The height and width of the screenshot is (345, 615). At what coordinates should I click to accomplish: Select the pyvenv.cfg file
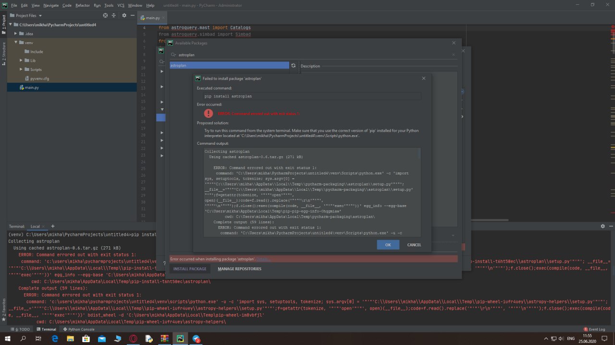point(40,79)
